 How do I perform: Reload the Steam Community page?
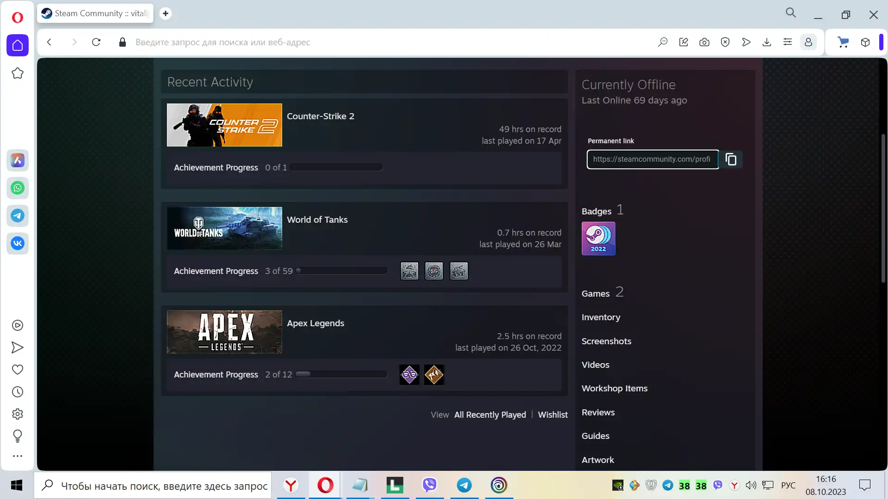[x=96, y=42]
